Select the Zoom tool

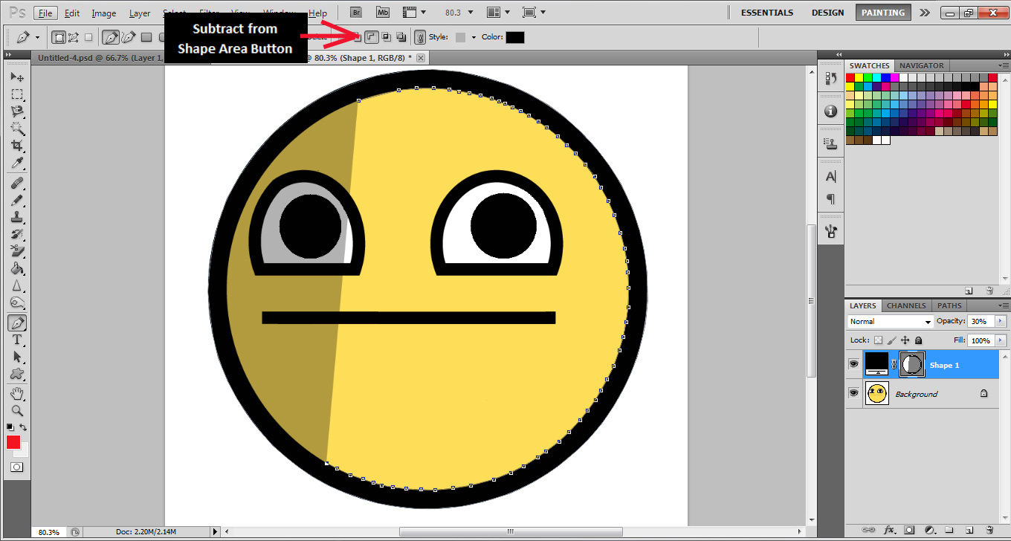(16, 410)
